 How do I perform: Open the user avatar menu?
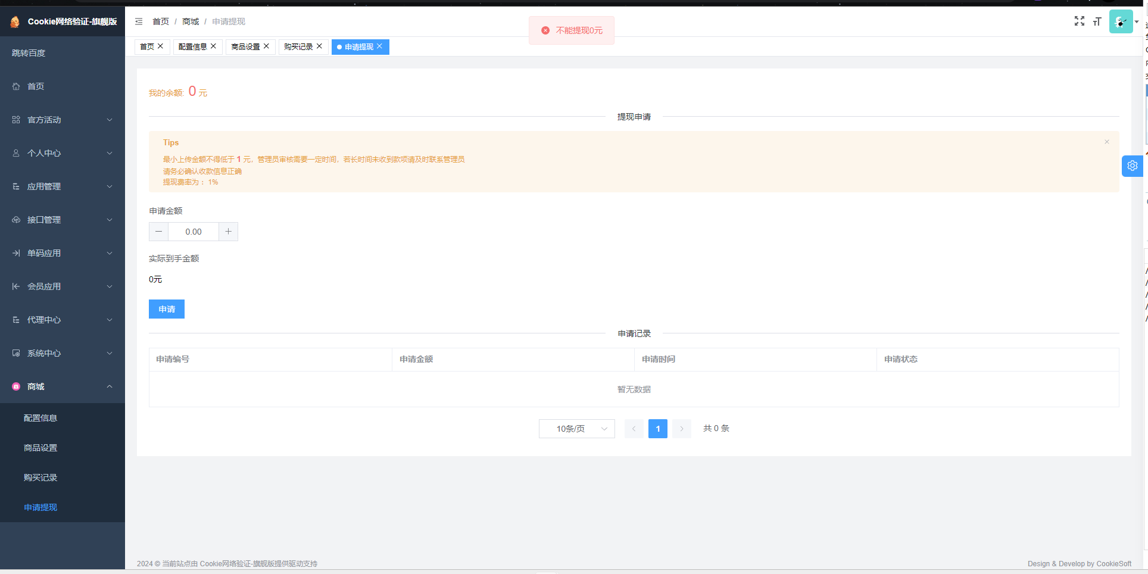[x=1121, y=21]
